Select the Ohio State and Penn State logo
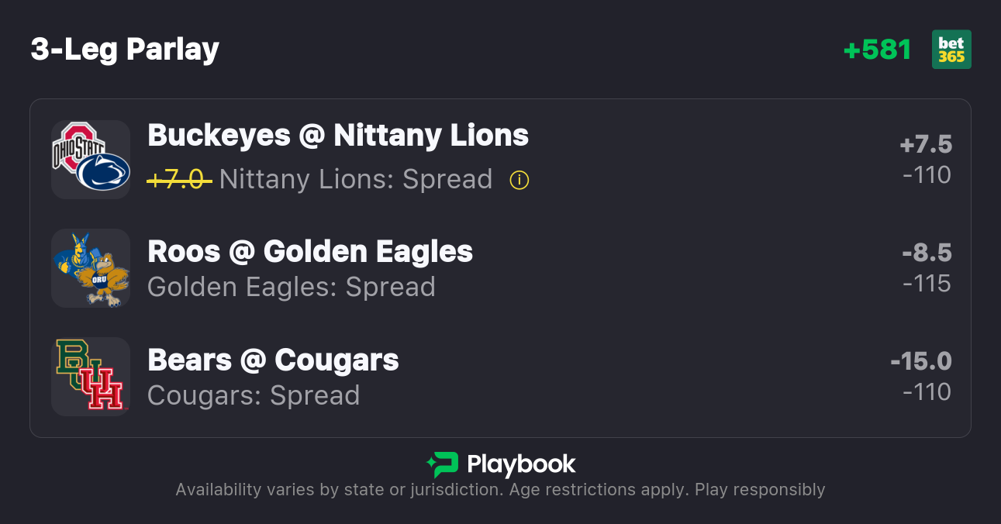Viewport: 1001px width, 524px height. click(91, 160)
